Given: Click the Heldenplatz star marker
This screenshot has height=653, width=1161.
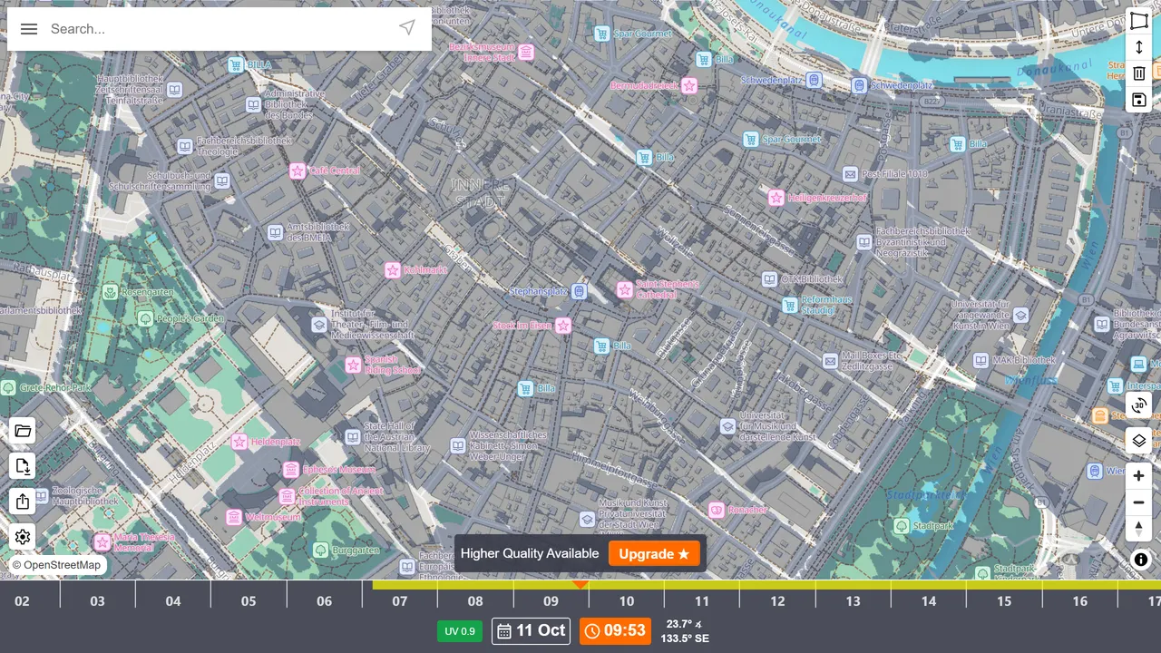Looking at the screenshot, I should [x=239, y=442].
